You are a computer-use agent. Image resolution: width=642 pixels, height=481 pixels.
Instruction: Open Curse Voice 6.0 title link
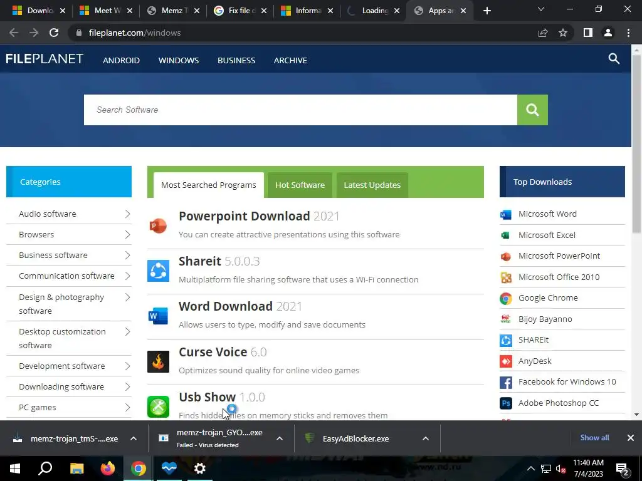pos(223,352)
